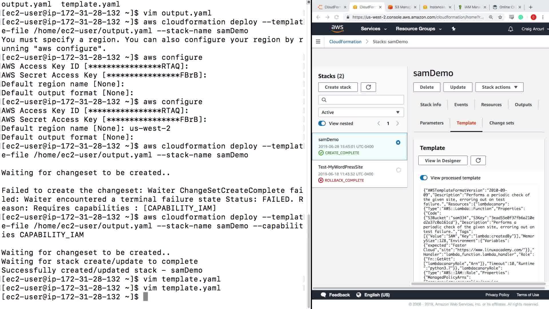Click the AWS logo home icon
Image resolution: width=549 pixels, height=309 pixels.
(x=337, y=29)
